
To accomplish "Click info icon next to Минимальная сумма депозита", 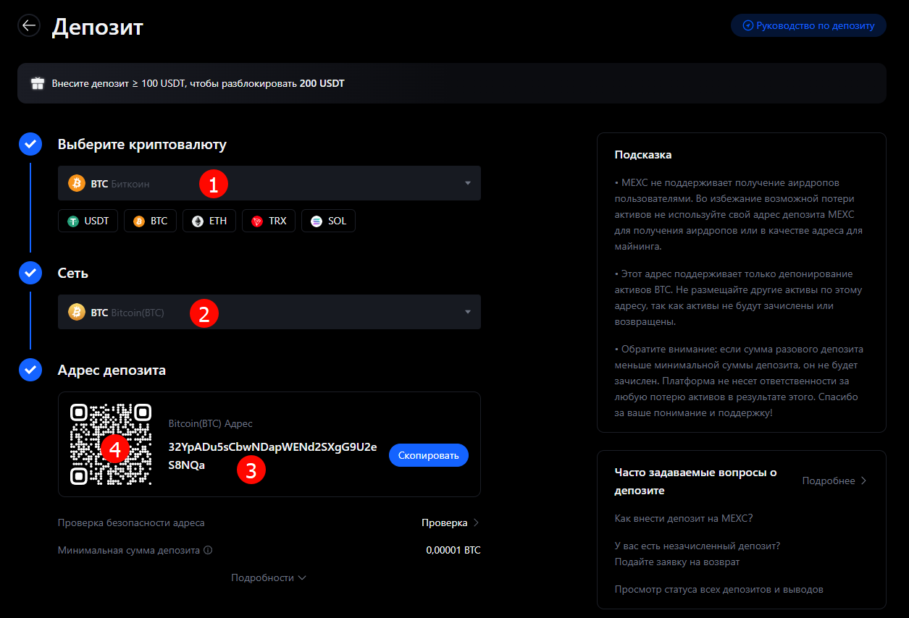I will coord(208,550).
